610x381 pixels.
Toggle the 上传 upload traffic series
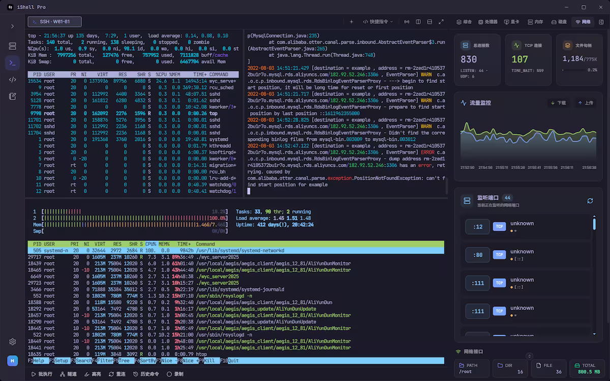click(x=586, y=103)
